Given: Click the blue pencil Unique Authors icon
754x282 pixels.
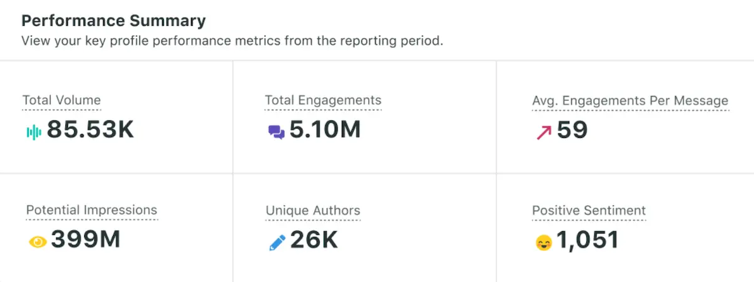Looking at the screenshot, I should [x=276, y=243].
